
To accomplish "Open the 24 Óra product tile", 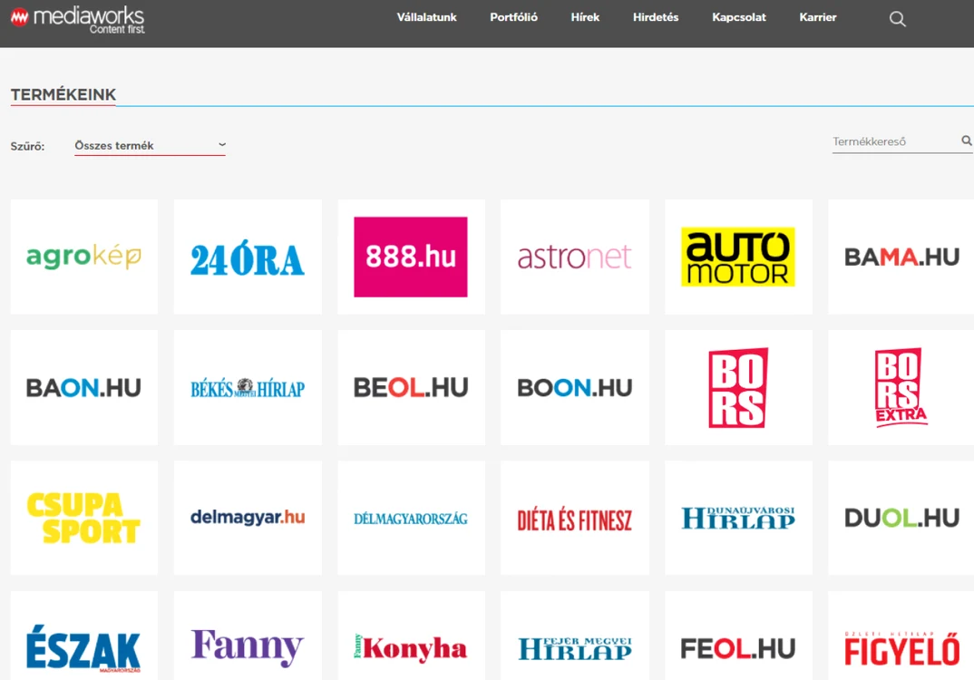I will click(248, 257).
